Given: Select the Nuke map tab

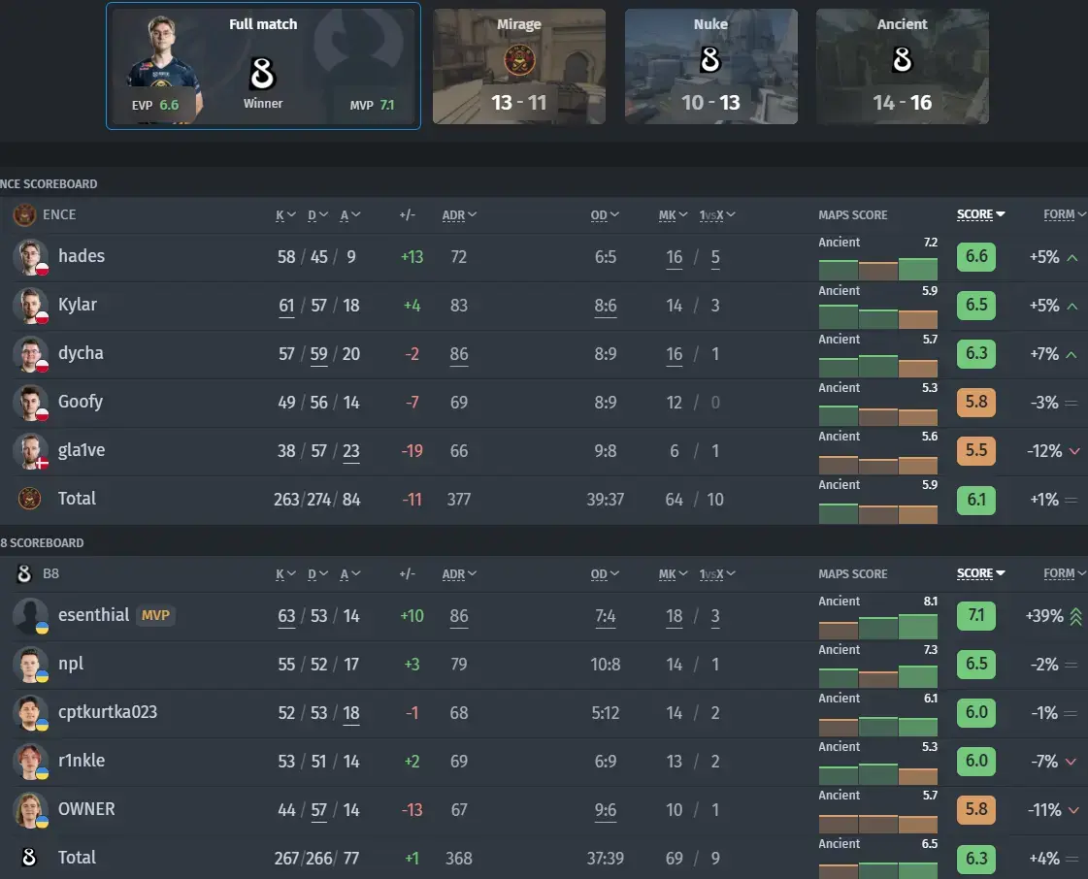Looking at the screenshot, I should pos(710,67).
